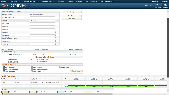Open lookup for Empl Record field
The image size is (169, 95).
point(56,23)
